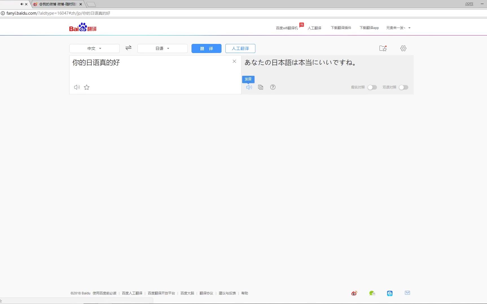Open 百度wifi翻译机 link
The width and height of the screenshot is (487, 304).
tap(287, 28)
